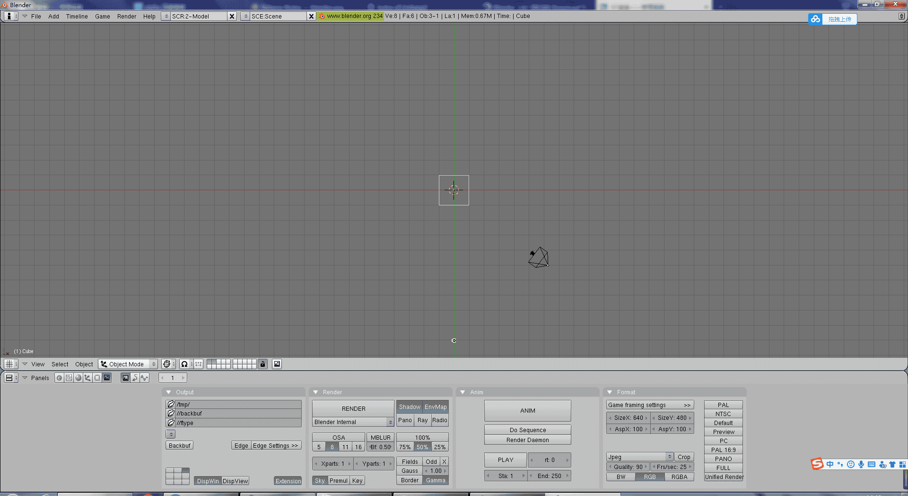Click the ANIM button

[x=527, y=411]
